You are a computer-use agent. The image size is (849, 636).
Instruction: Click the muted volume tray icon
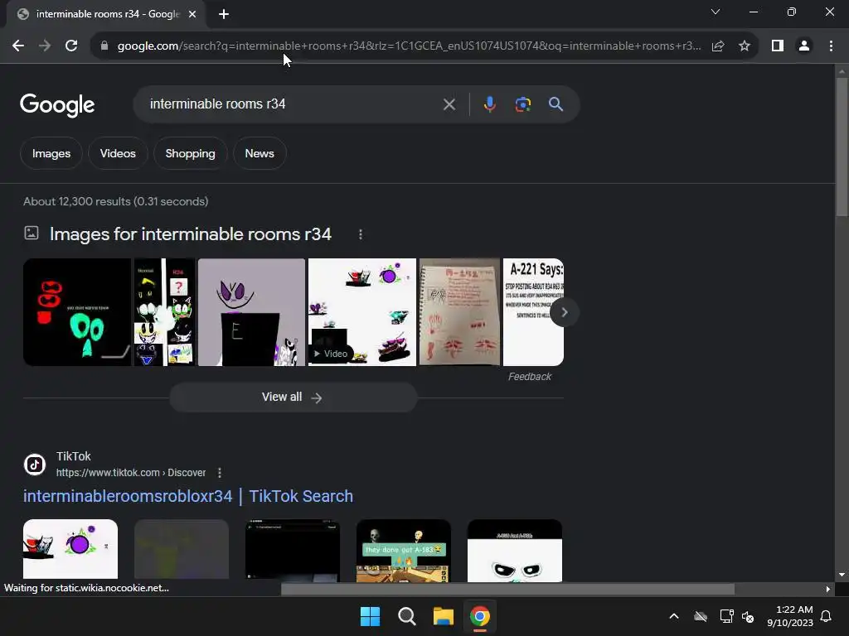(x=748, y=616)
